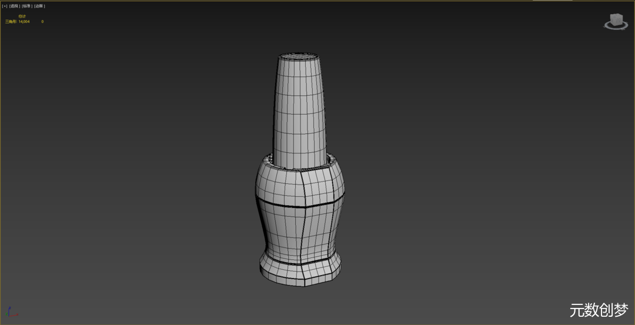This screenshot has height=325, width=635.
Task: Open the 标准 shading label menu
Action: click(26, 6)
